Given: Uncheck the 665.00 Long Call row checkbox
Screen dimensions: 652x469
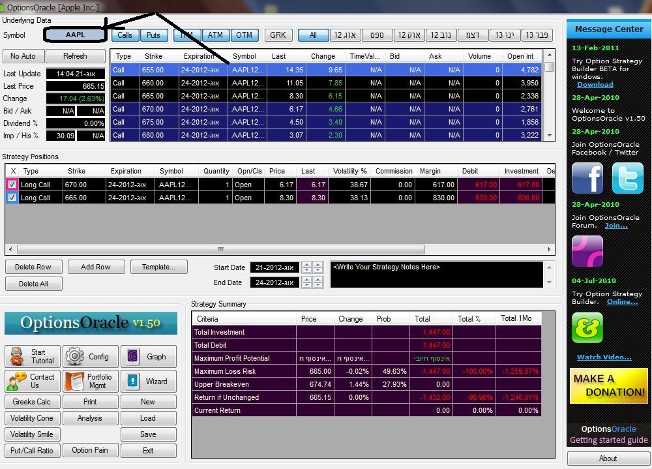Looking at the screenshot, I should coord(13,198).
